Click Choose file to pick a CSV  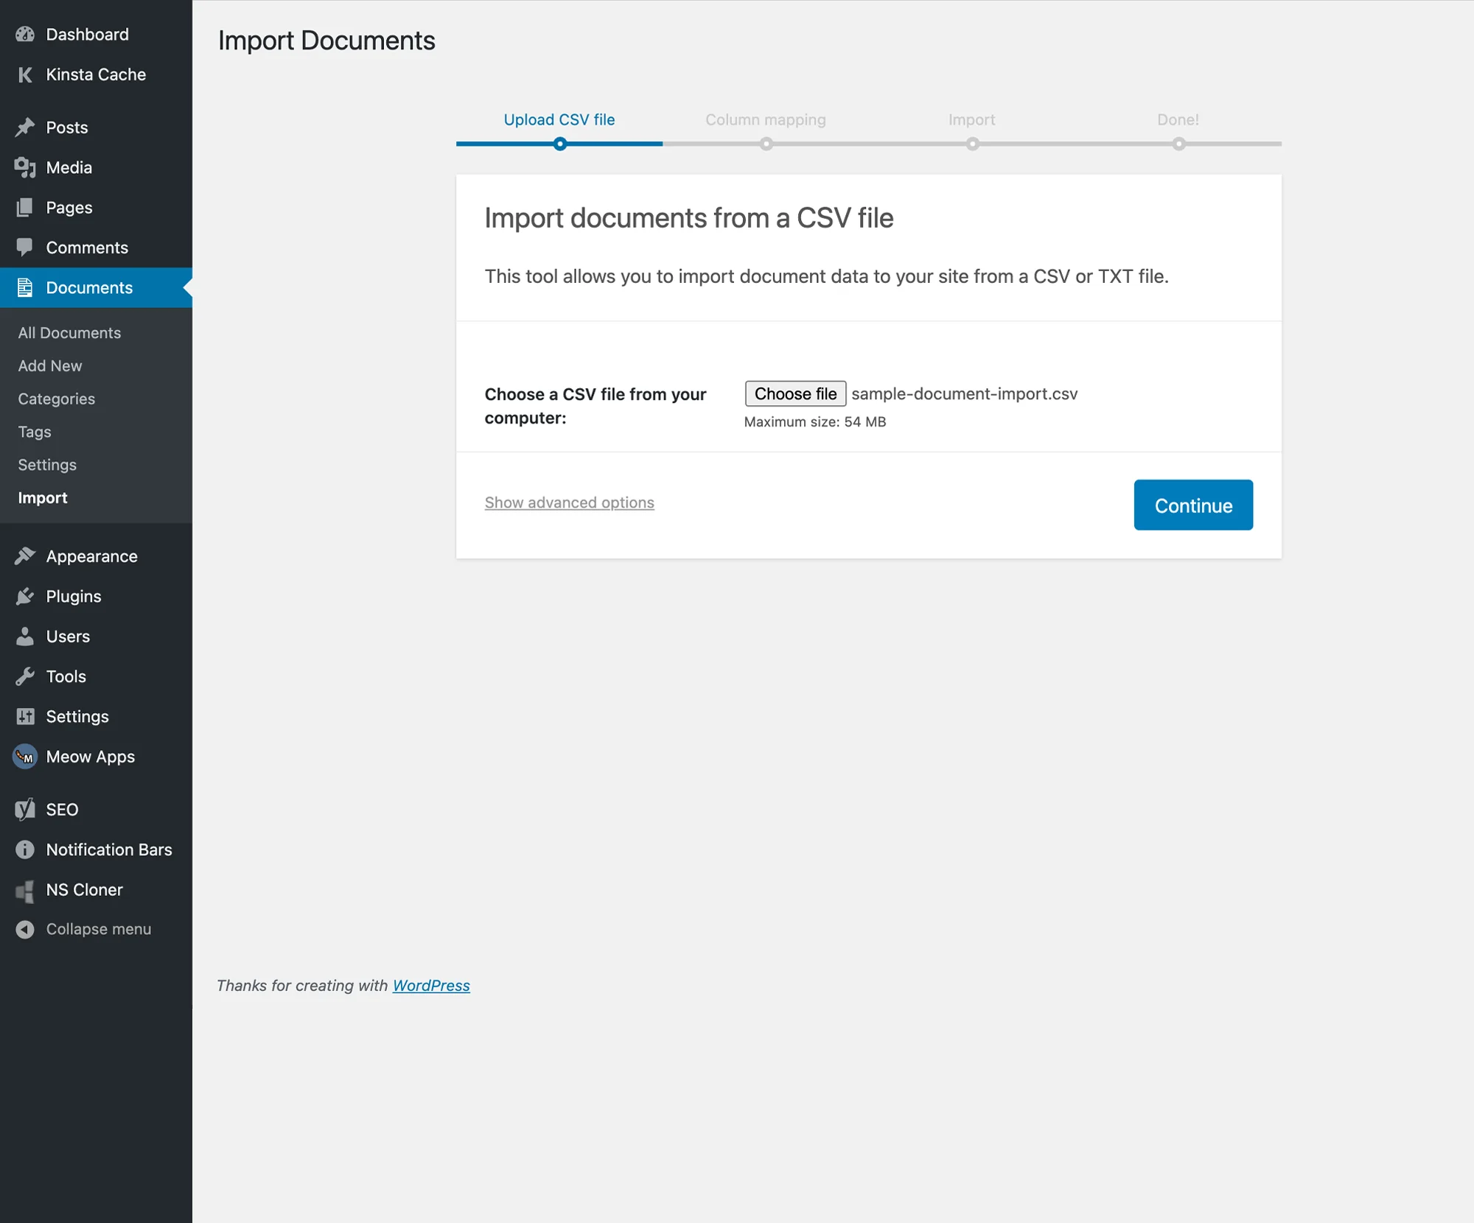[795, 393]
